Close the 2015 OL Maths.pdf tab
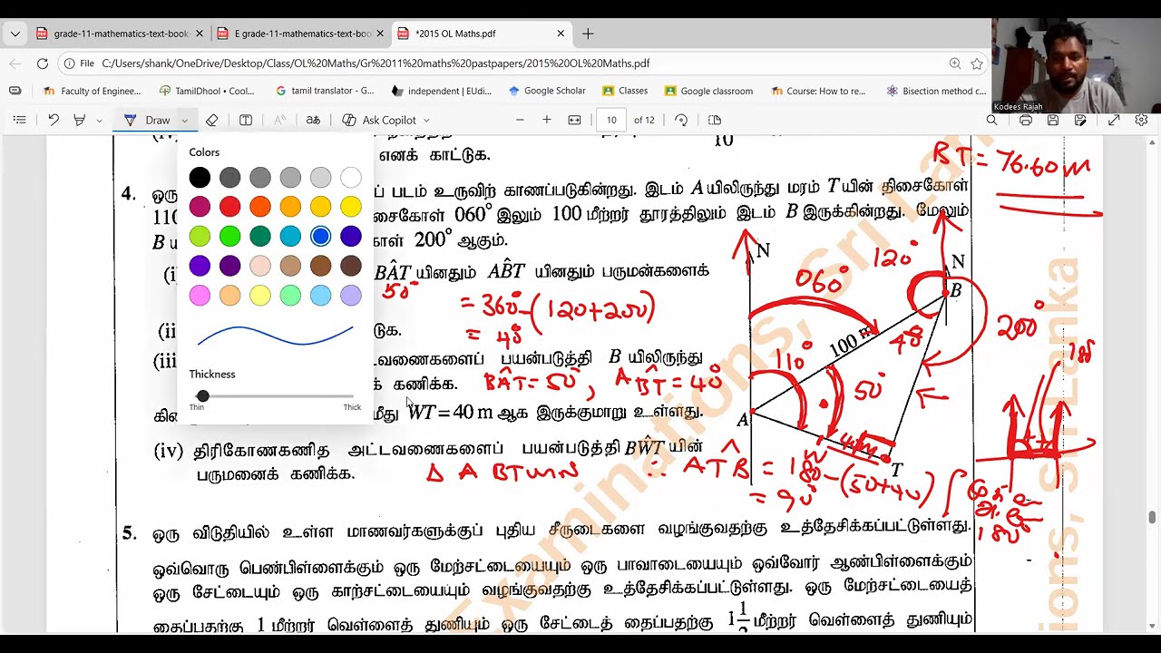Viewport: 1161px width, 653px height. click(561, 34)
